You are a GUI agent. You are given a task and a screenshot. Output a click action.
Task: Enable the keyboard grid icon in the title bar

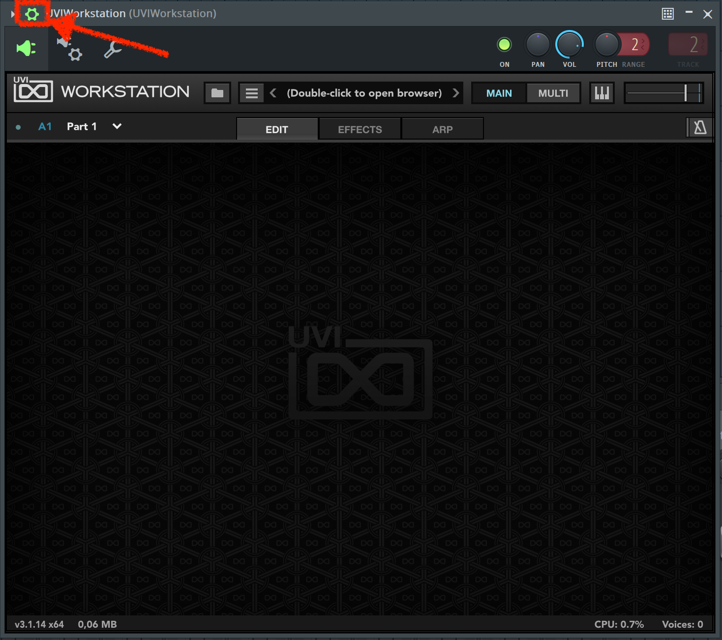(667, 13)
